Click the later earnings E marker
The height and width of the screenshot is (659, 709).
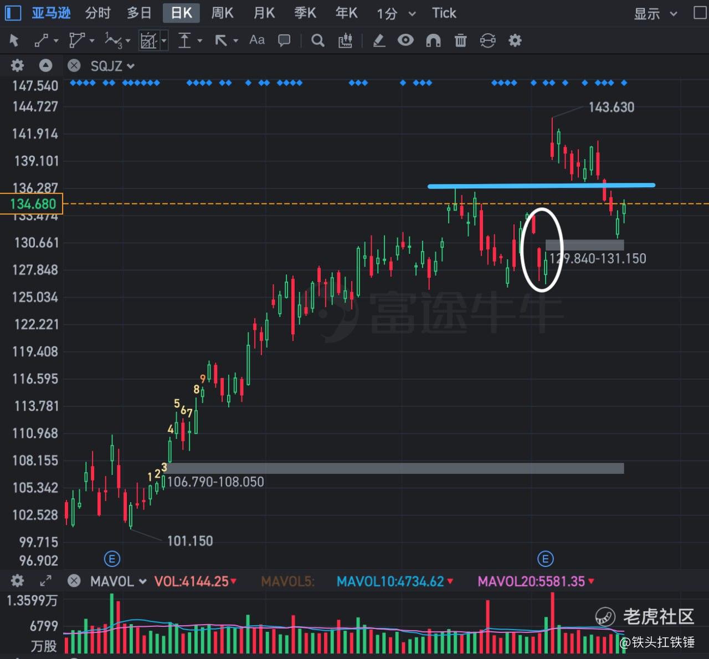click(x=545, y=559)
